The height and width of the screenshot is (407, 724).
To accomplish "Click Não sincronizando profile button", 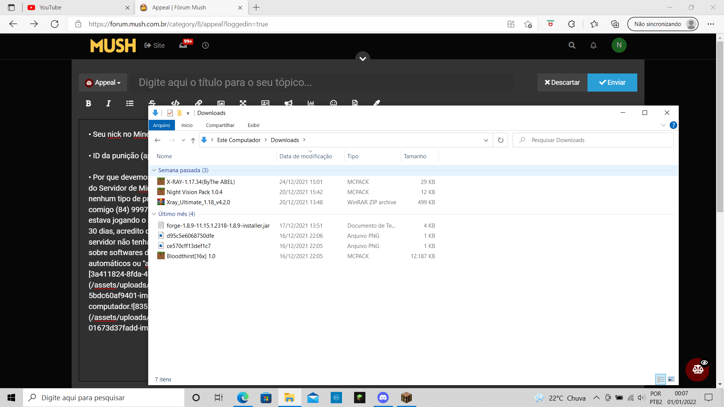I will [x=663, y=24].
